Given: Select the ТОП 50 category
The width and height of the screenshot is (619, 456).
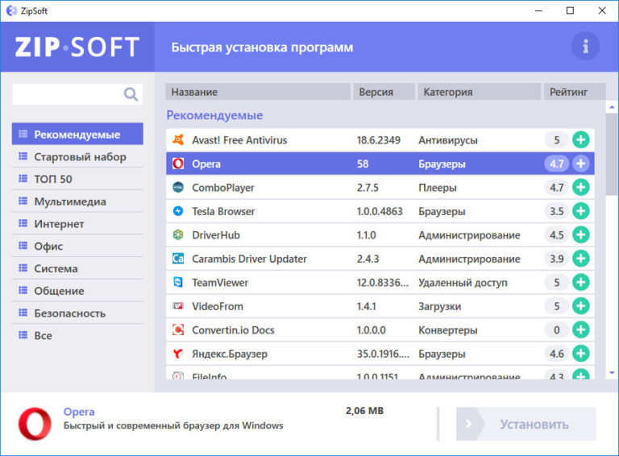Looking at the screenshot, I should 53,179.
